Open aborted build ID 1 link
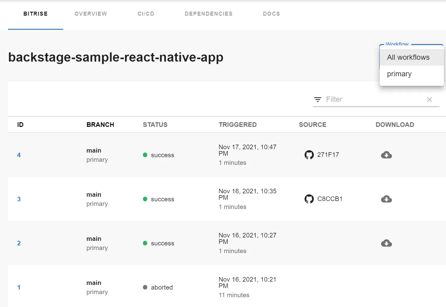The width and height of the screenshot is (446, 307). (19, 287)
